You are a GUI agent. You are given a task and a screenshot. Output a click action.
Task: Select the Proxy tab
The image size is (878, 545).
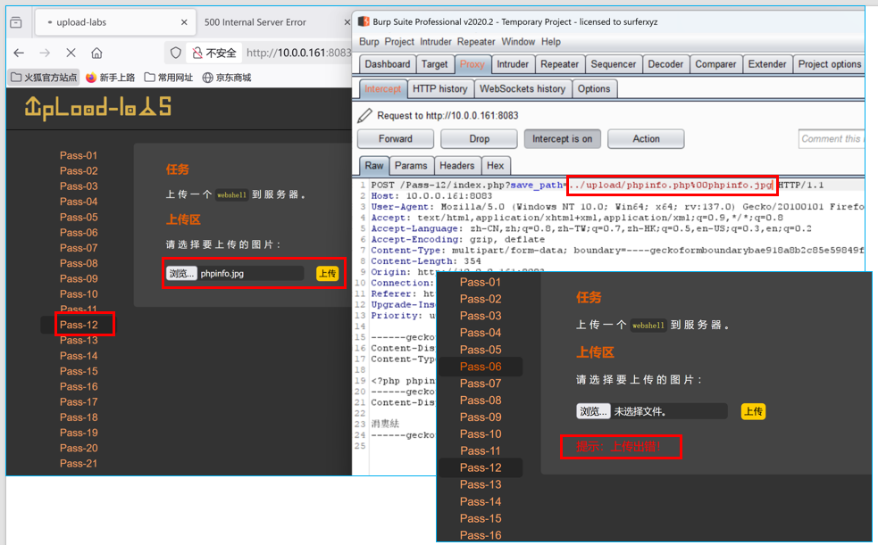point(472,64)
